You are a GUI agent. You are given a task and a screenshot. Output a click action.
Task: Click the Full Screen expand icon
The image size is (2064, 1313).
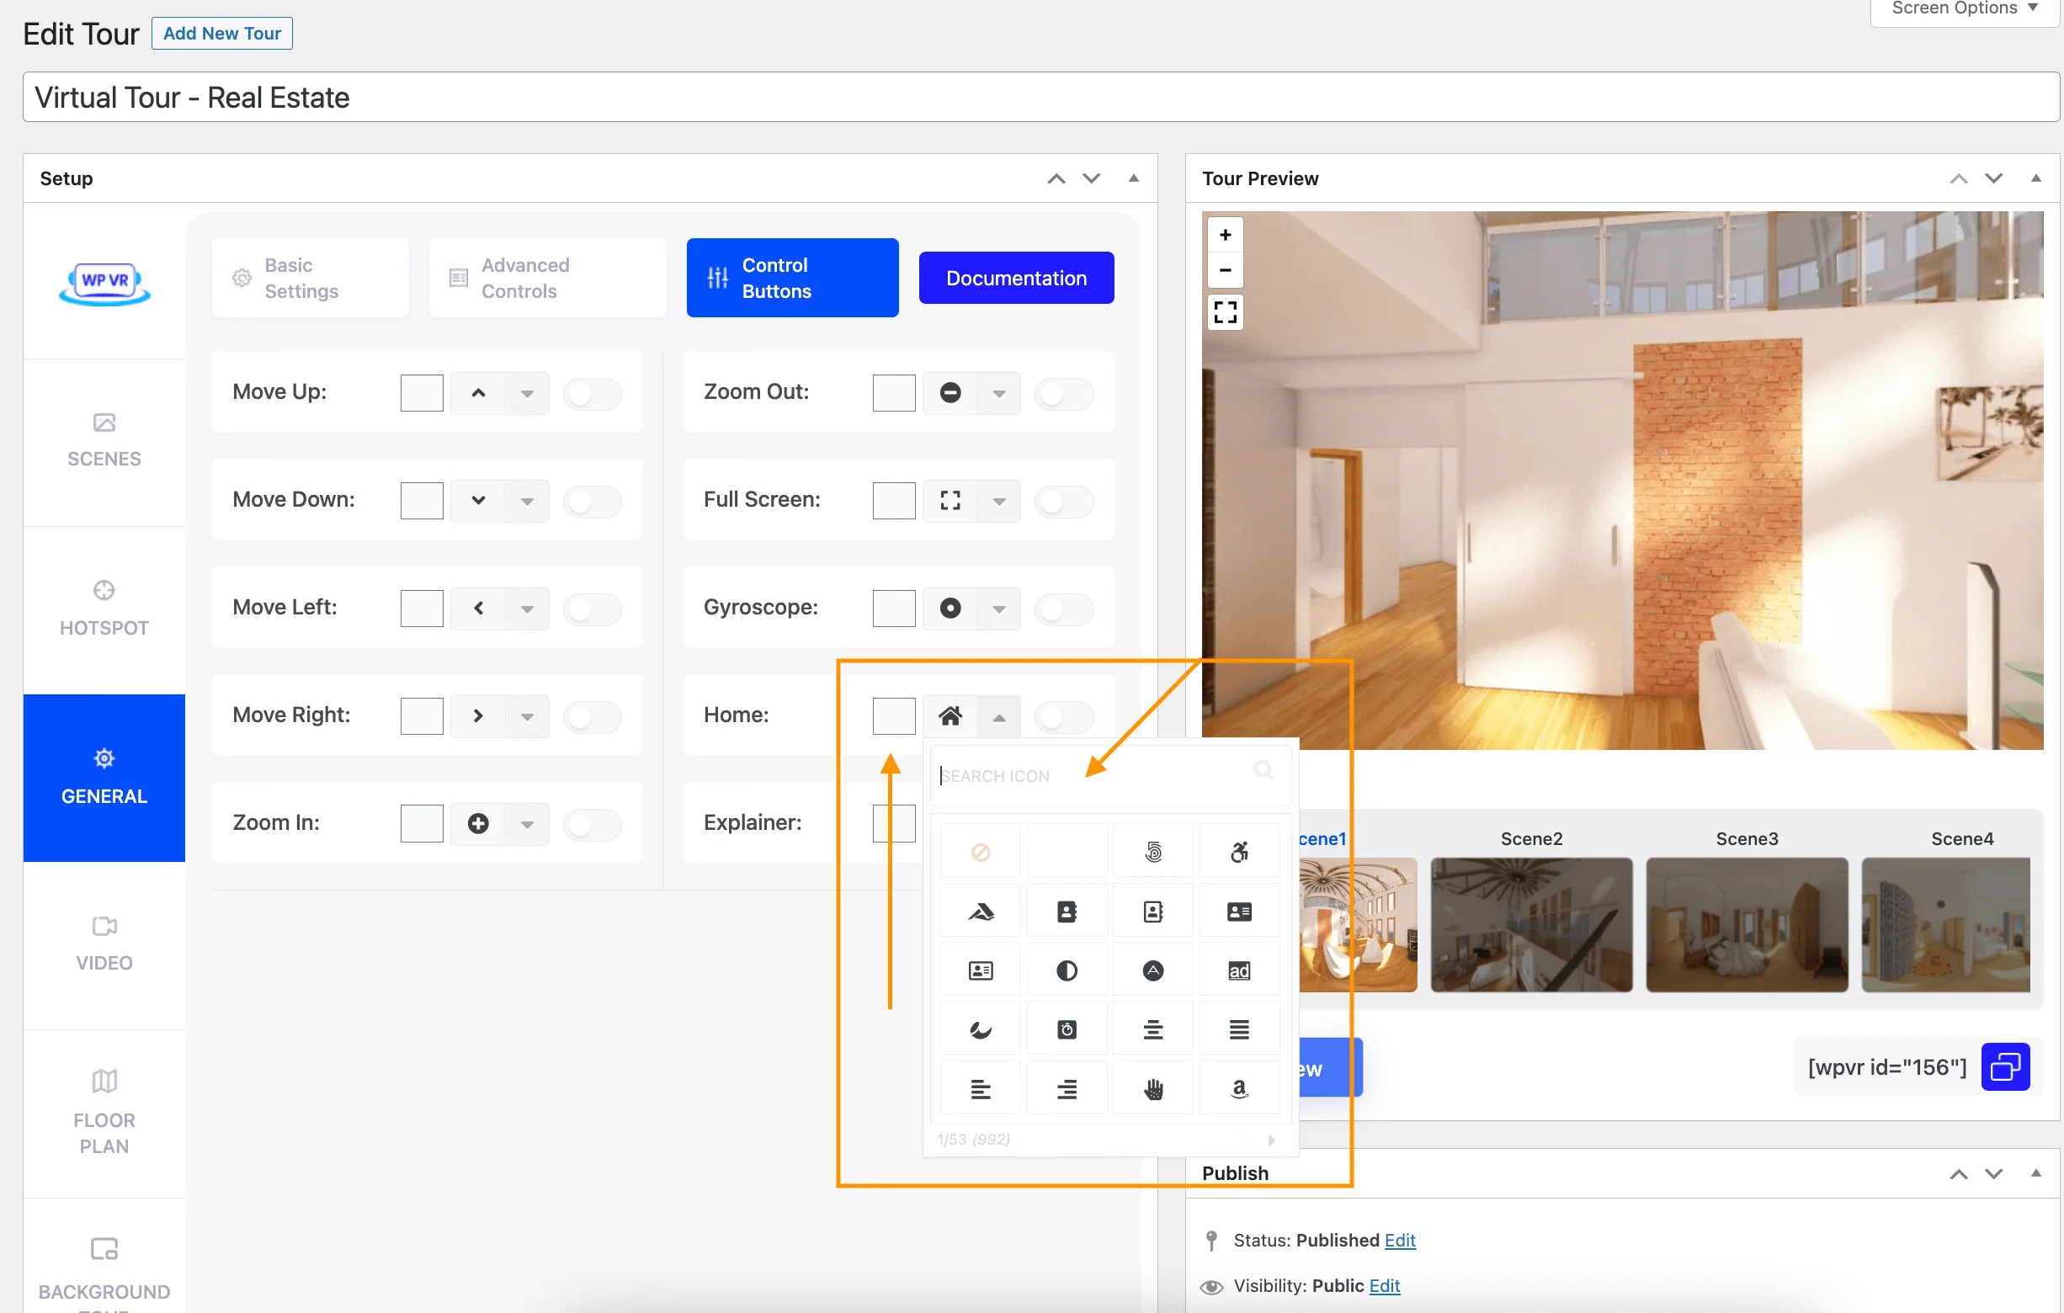[x=950, y=499]
